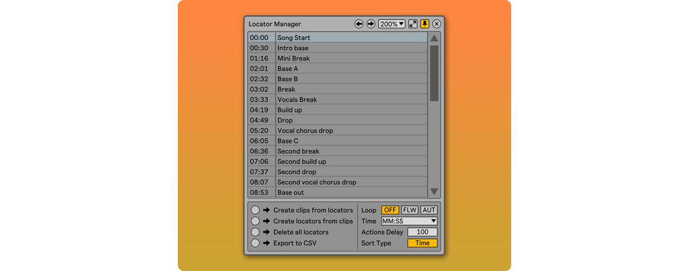
Task: Click the arrow beside Export to CSV
Action: point(266,243)
